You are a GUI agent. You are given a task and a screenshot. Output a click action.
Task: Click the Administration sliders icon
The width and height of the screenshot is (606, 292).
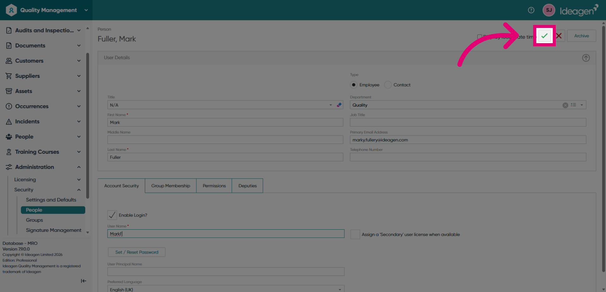(x=9, y=167)
